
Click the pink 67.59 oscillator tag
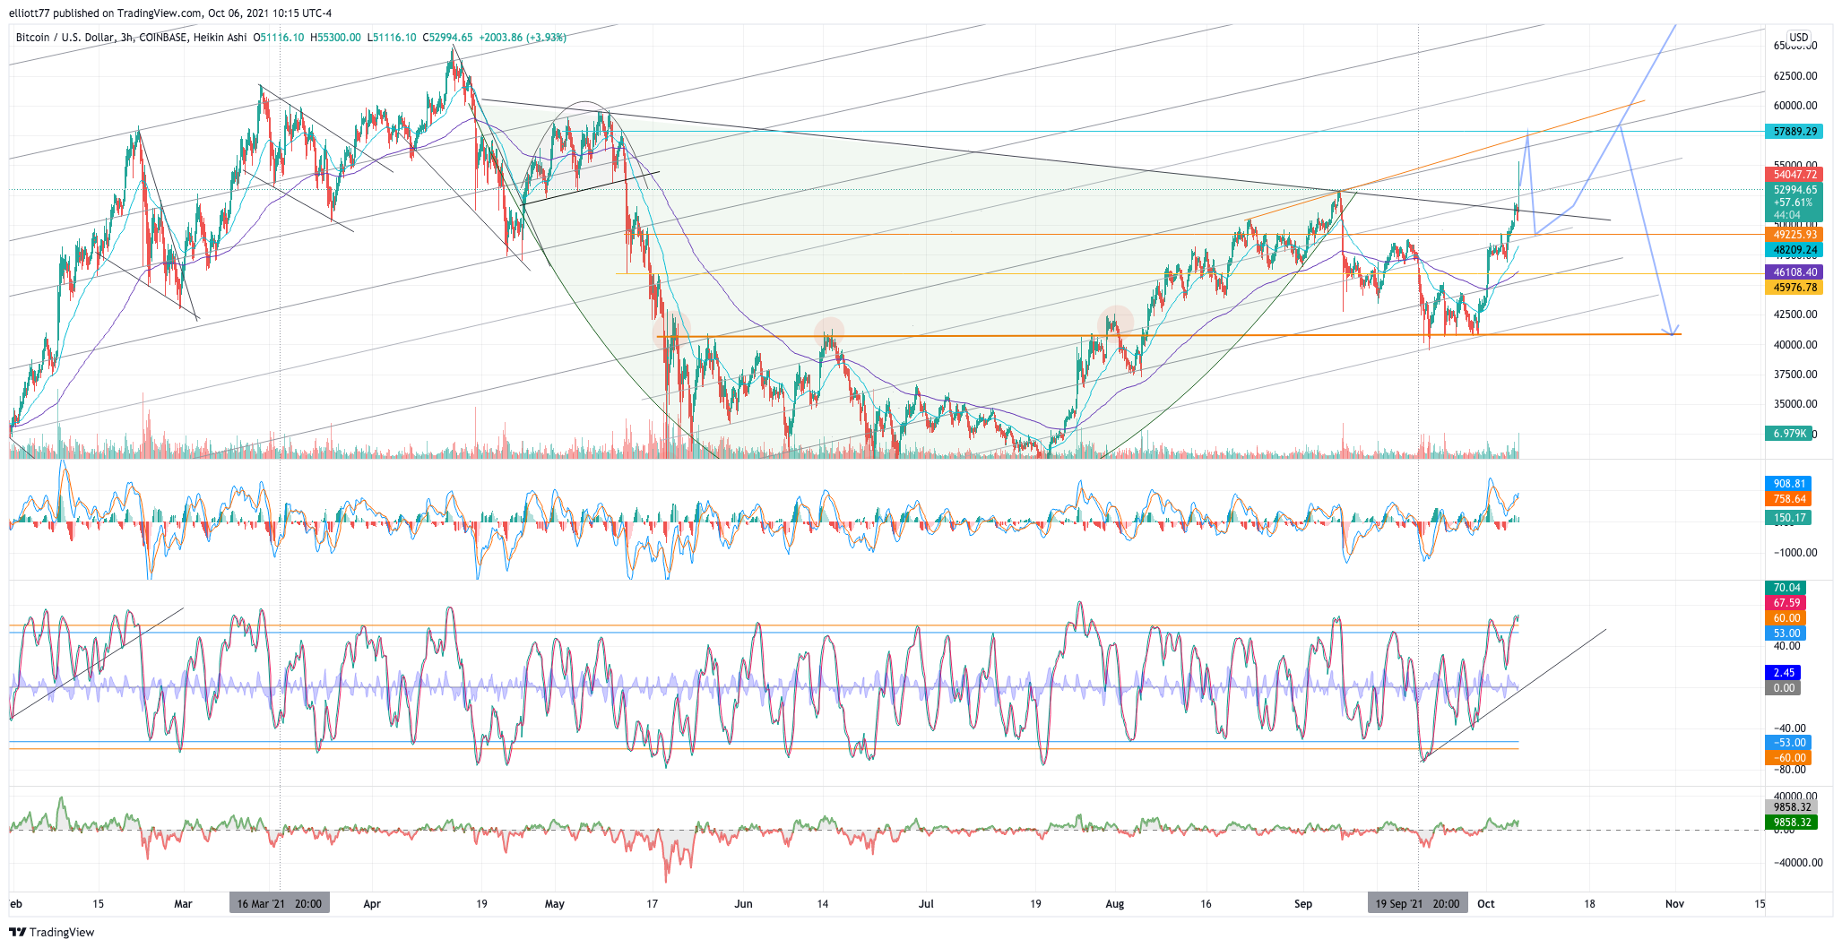click(x=1786, y=603)
